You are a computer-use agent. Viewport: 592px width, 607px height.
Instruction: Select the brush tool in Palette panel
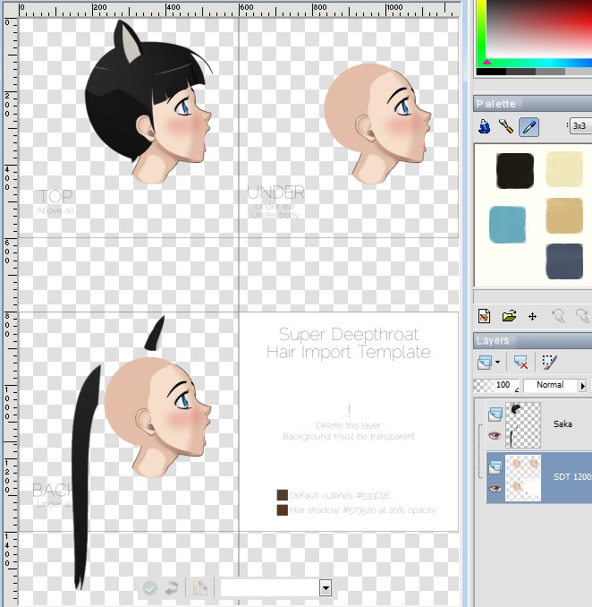[506, 127]
